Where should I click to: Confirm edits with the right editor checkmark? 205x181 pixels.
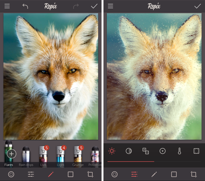click(197, 6)
